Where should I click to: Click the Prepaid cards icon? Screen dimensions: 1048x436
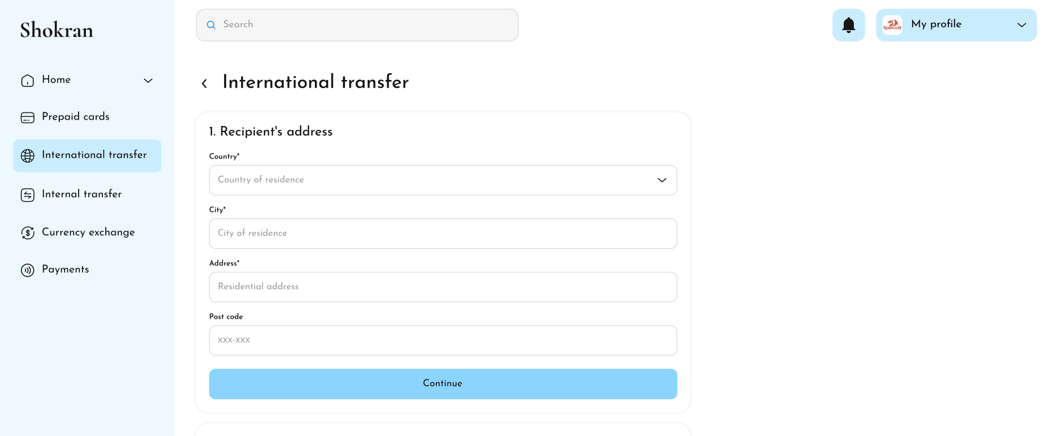click(27, 117)
